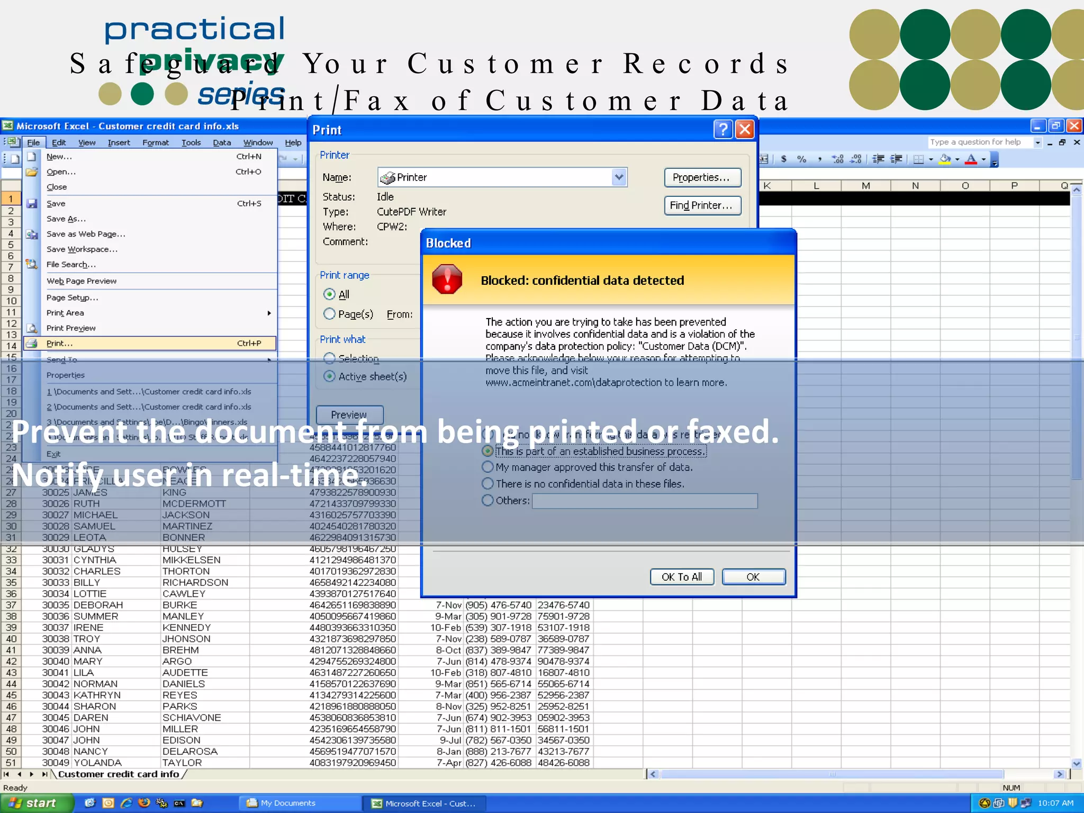Click the Borders icon in toolbar

[x=919, y=159]
